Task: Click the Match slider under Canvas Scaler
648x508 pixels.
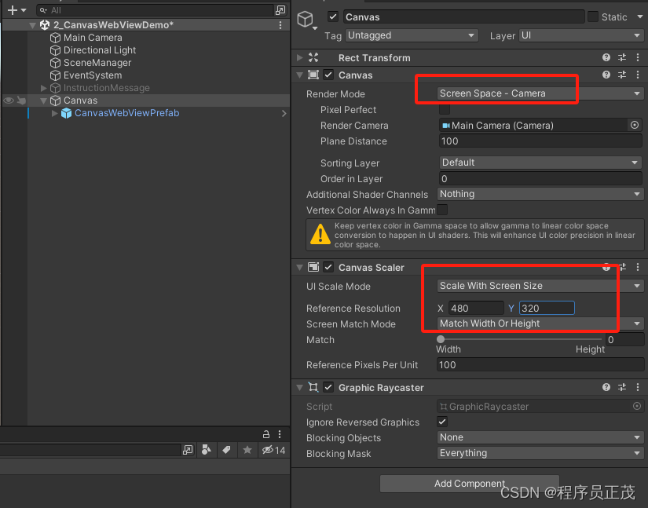Action: [441, 340]
